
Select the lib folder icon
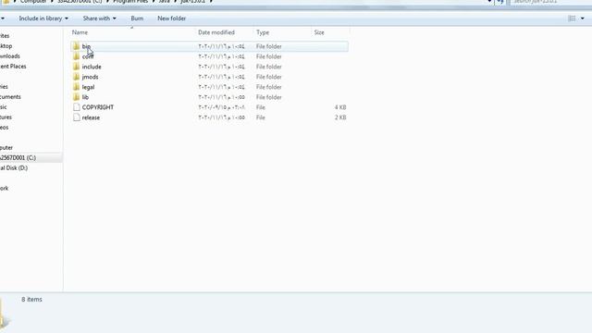(76, 97)
